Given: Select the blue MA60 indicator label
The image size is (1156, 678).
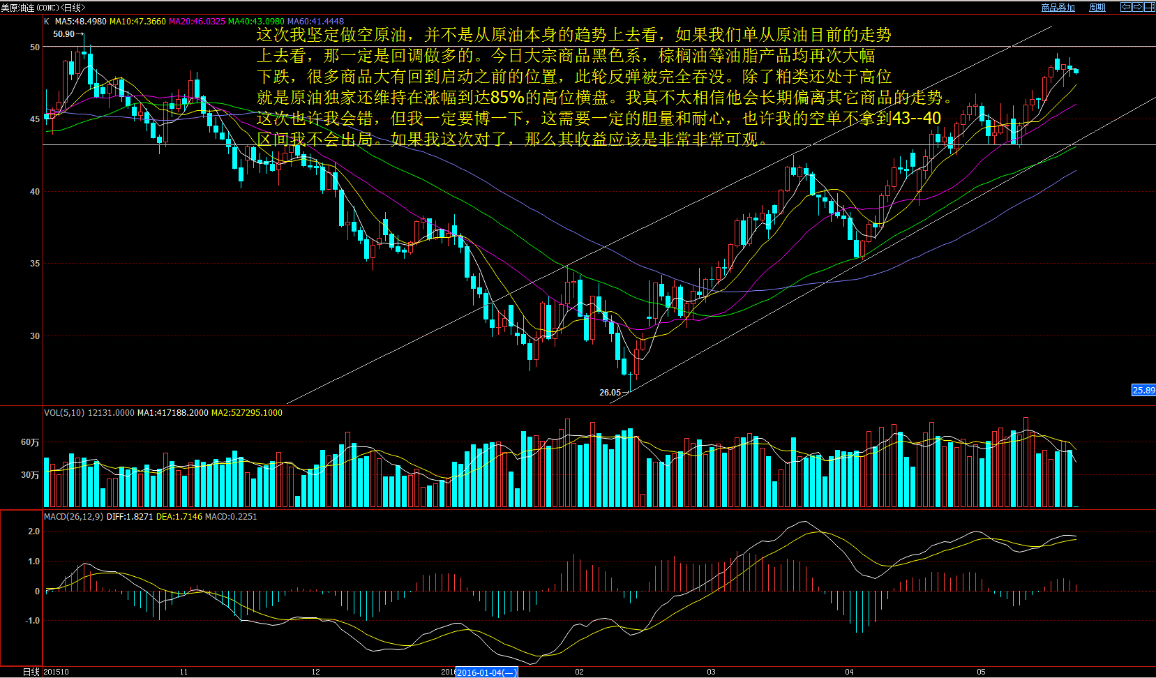Looking at the screenshot, I should click(x=315, y=22).
